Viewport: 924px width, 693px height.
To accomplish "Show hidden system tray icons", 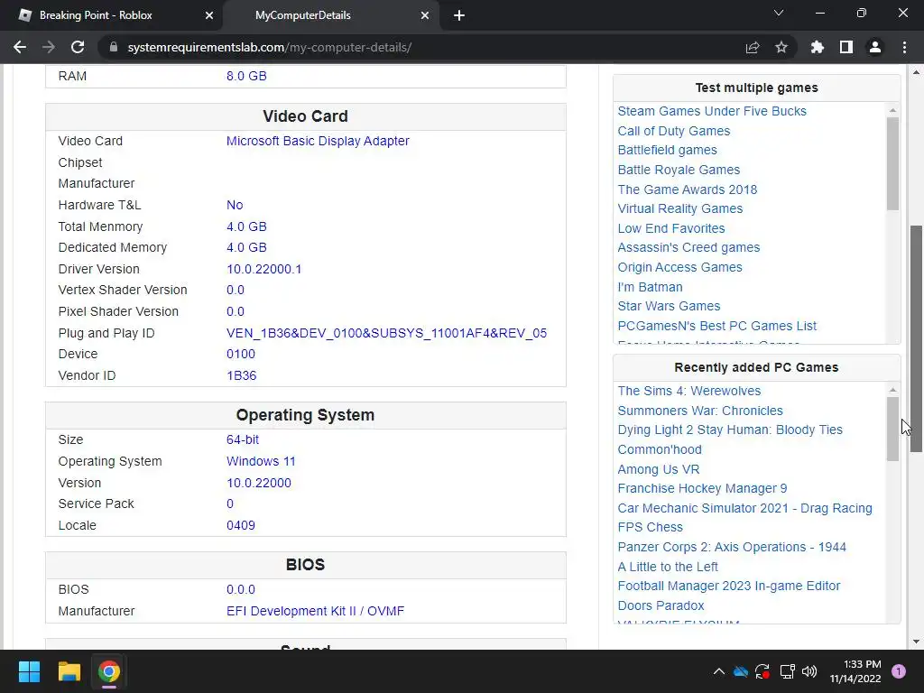I will 719,671.
